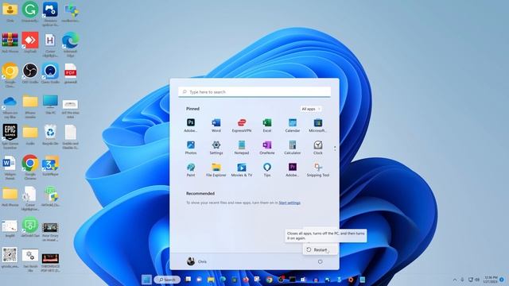Select the AnyDesk desktop icon
509x286 pixels.
pos(30,42)
